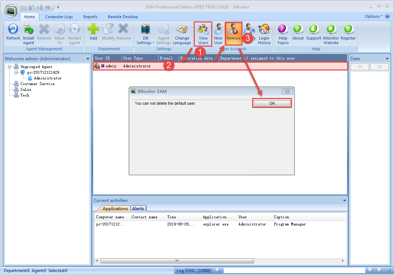Select the admin user row
The height and width of the screenshot is (276, 394).
[x=220, y=66]
